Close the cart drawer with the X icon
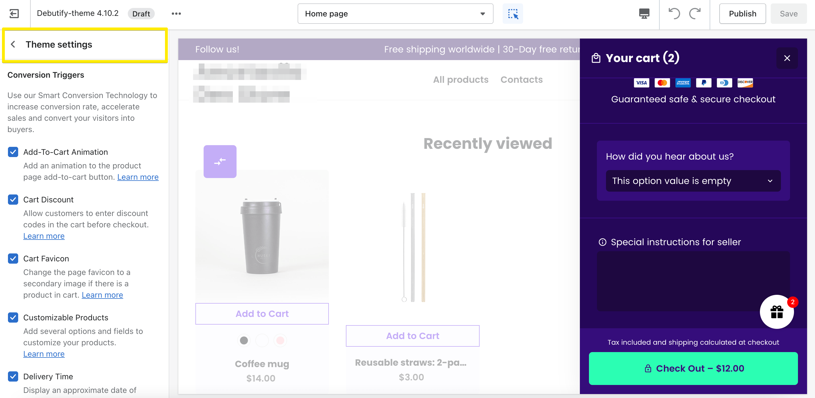The width and height of the screenshot is (815, 398). pyautogui.click(x=787, y=58)
